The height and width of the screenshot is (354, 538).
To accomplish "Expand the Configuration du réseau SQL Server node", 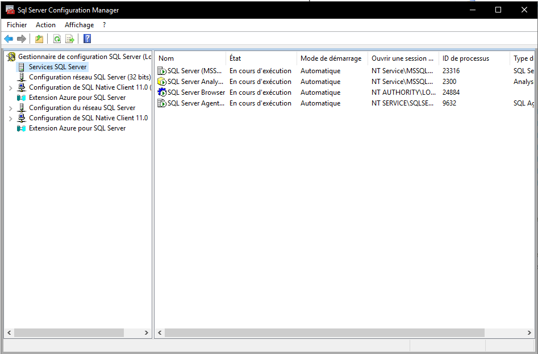I will point(11,108).
